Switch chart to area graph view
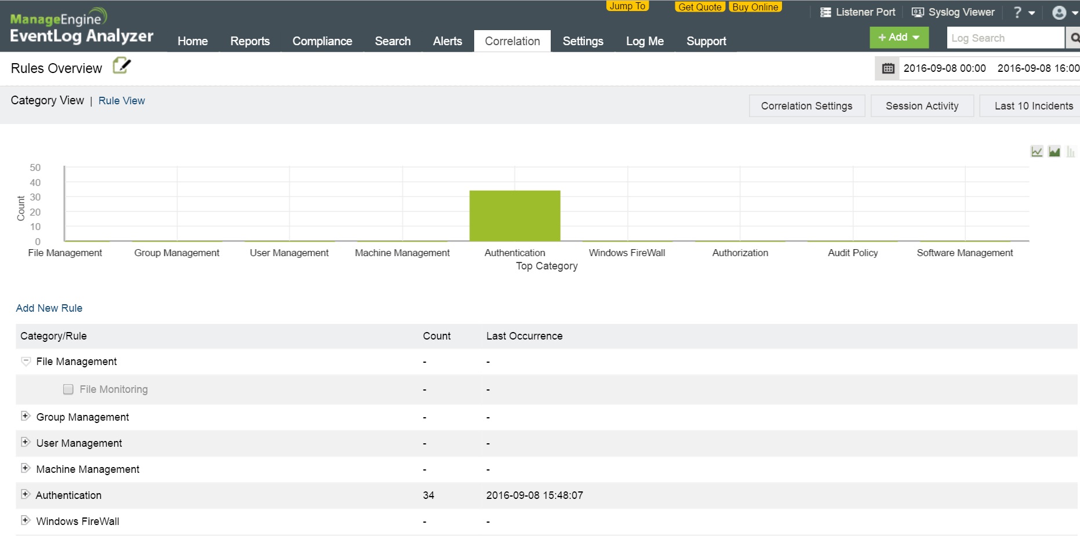Viewport: 1080px width, 536px height. pyautogui.click(x=1054, y=152)
